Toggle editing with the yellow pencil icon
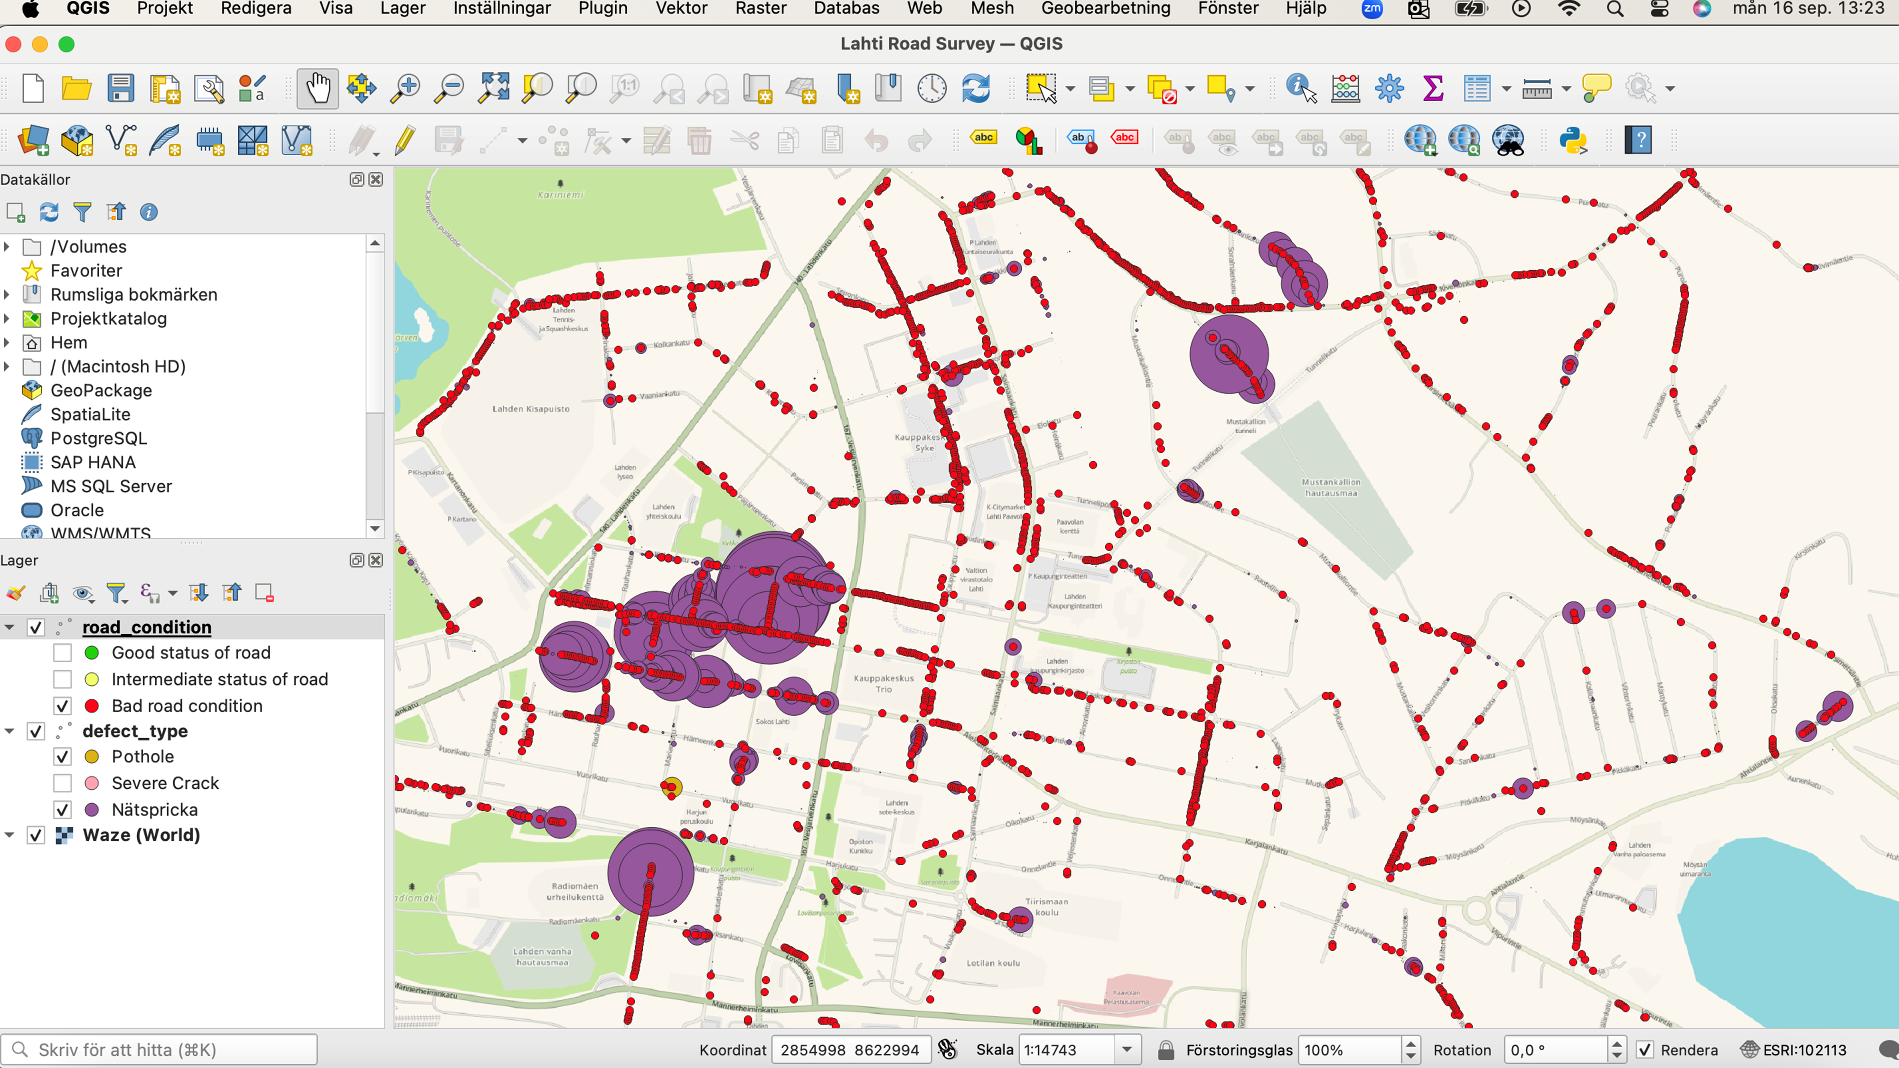The width and height of the screenshot is (1899, 1068). (x=404, y=140)
